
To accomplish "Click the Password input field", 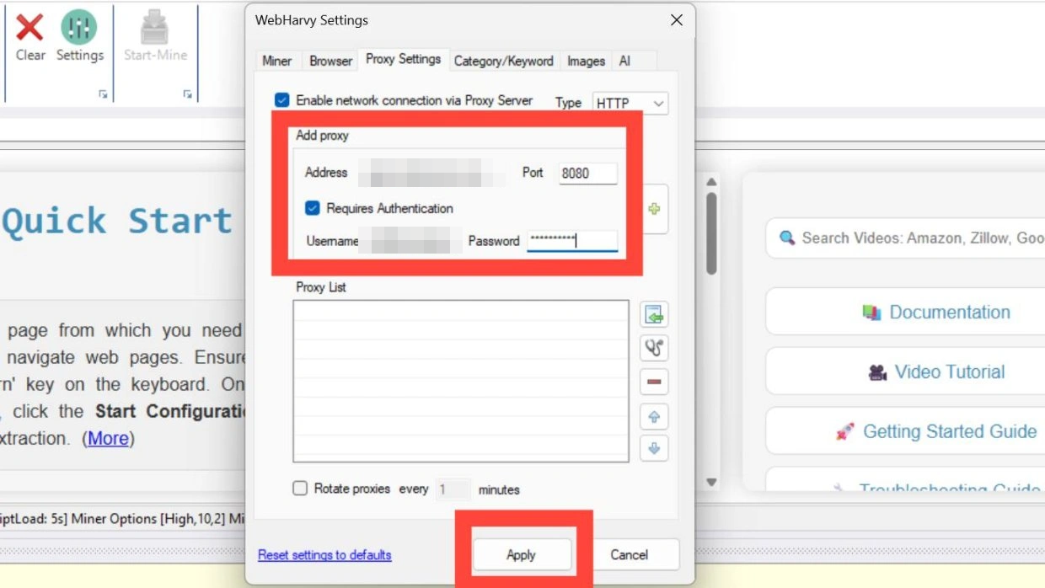I will click(572, 241).
